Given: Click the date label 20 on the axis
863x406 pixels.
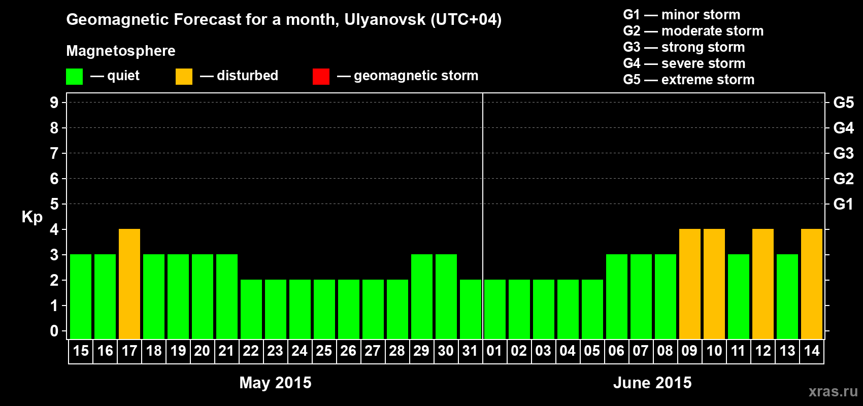Looking at the screenshot, I should (203, 351).
